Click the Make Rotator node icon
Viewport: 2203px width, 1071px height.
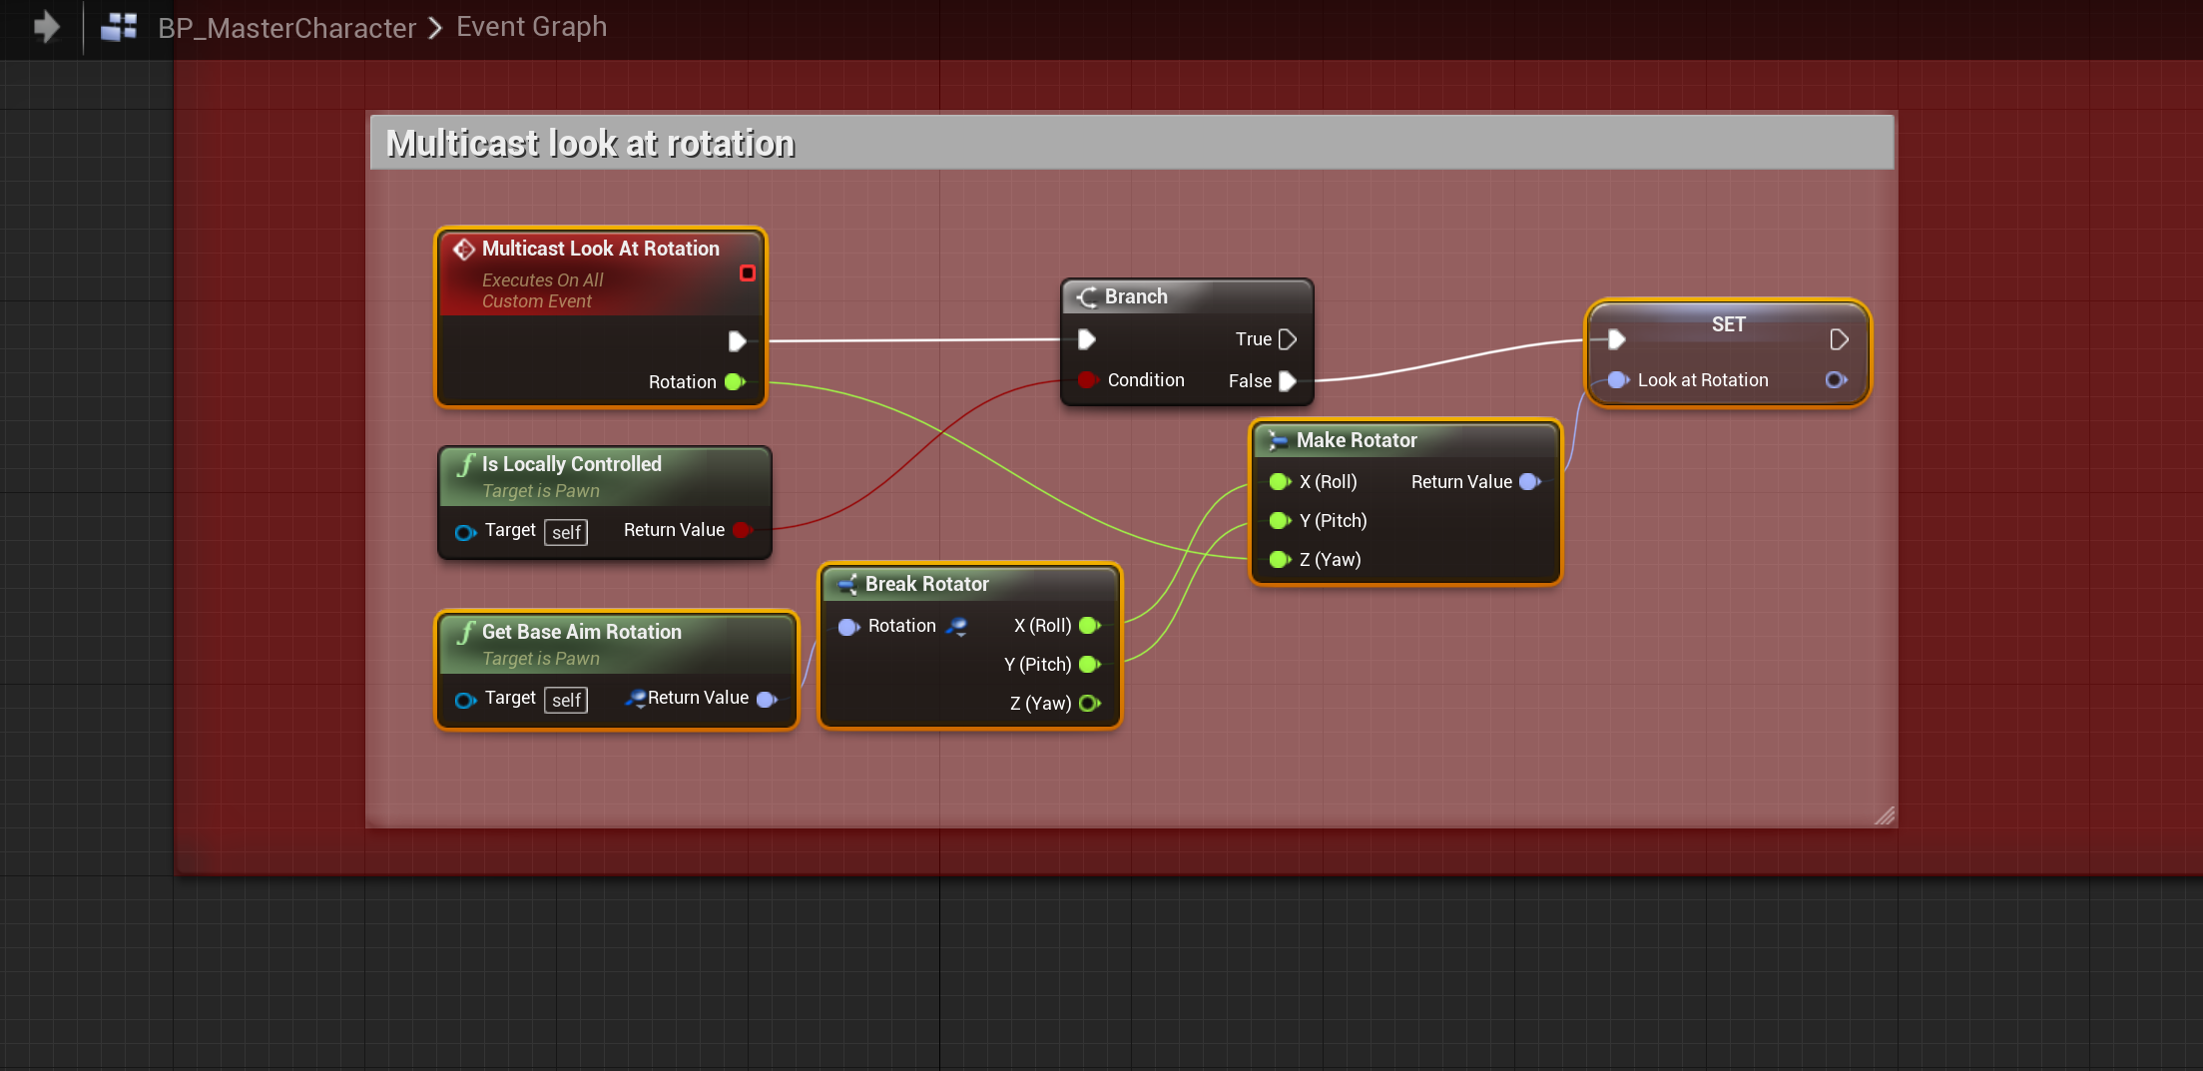point(1277,440)
